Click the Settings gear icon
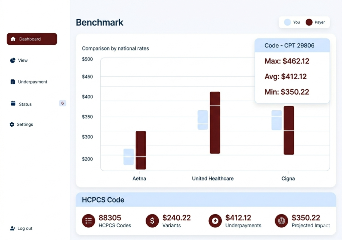Viewport: 342px width, 240px height. pyautogui.click(x=12, y=124)
